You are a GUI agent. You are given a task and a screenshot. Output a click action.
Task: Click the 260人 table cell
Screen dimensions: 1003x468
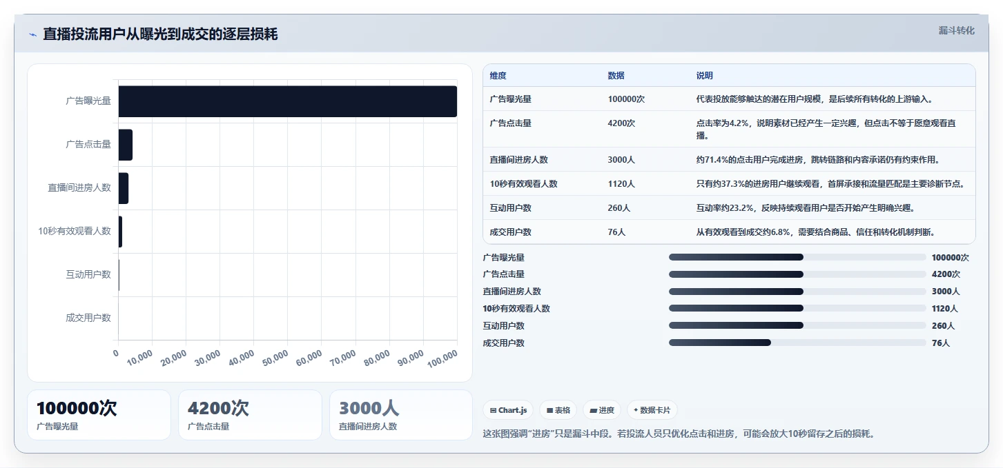tap(619, 208)
